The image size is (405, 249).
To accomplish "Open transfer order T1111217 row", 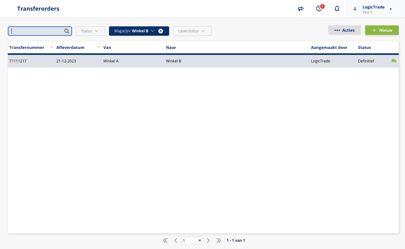I will point(18,61).
